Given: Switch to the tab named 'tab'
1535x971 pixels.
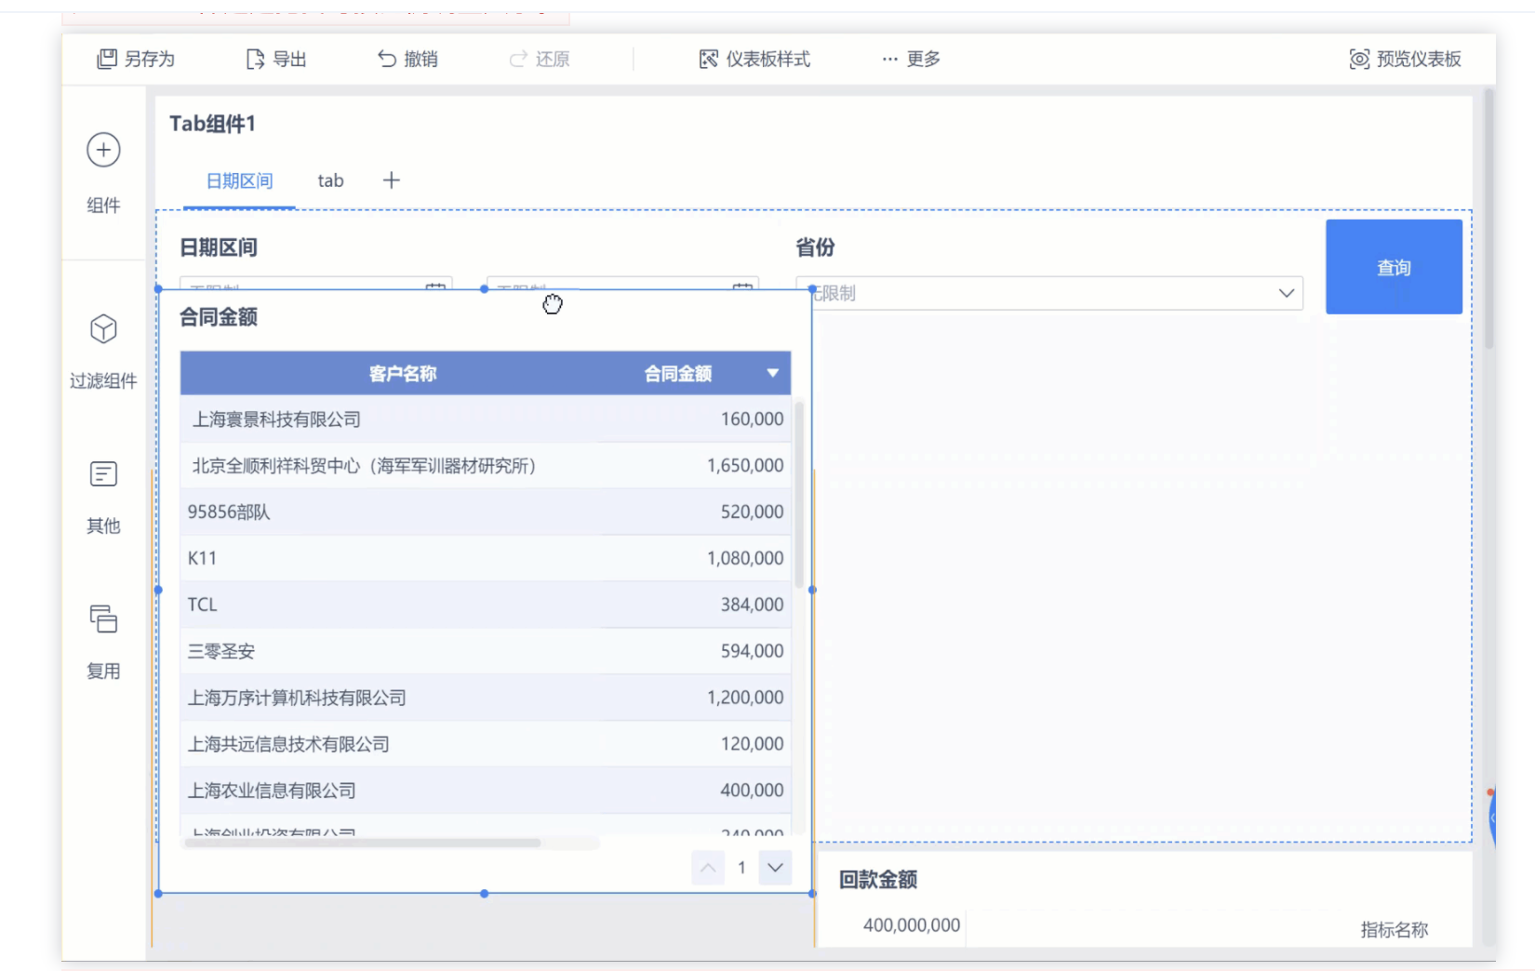Looking at the screenshot, I should point(330,180).
